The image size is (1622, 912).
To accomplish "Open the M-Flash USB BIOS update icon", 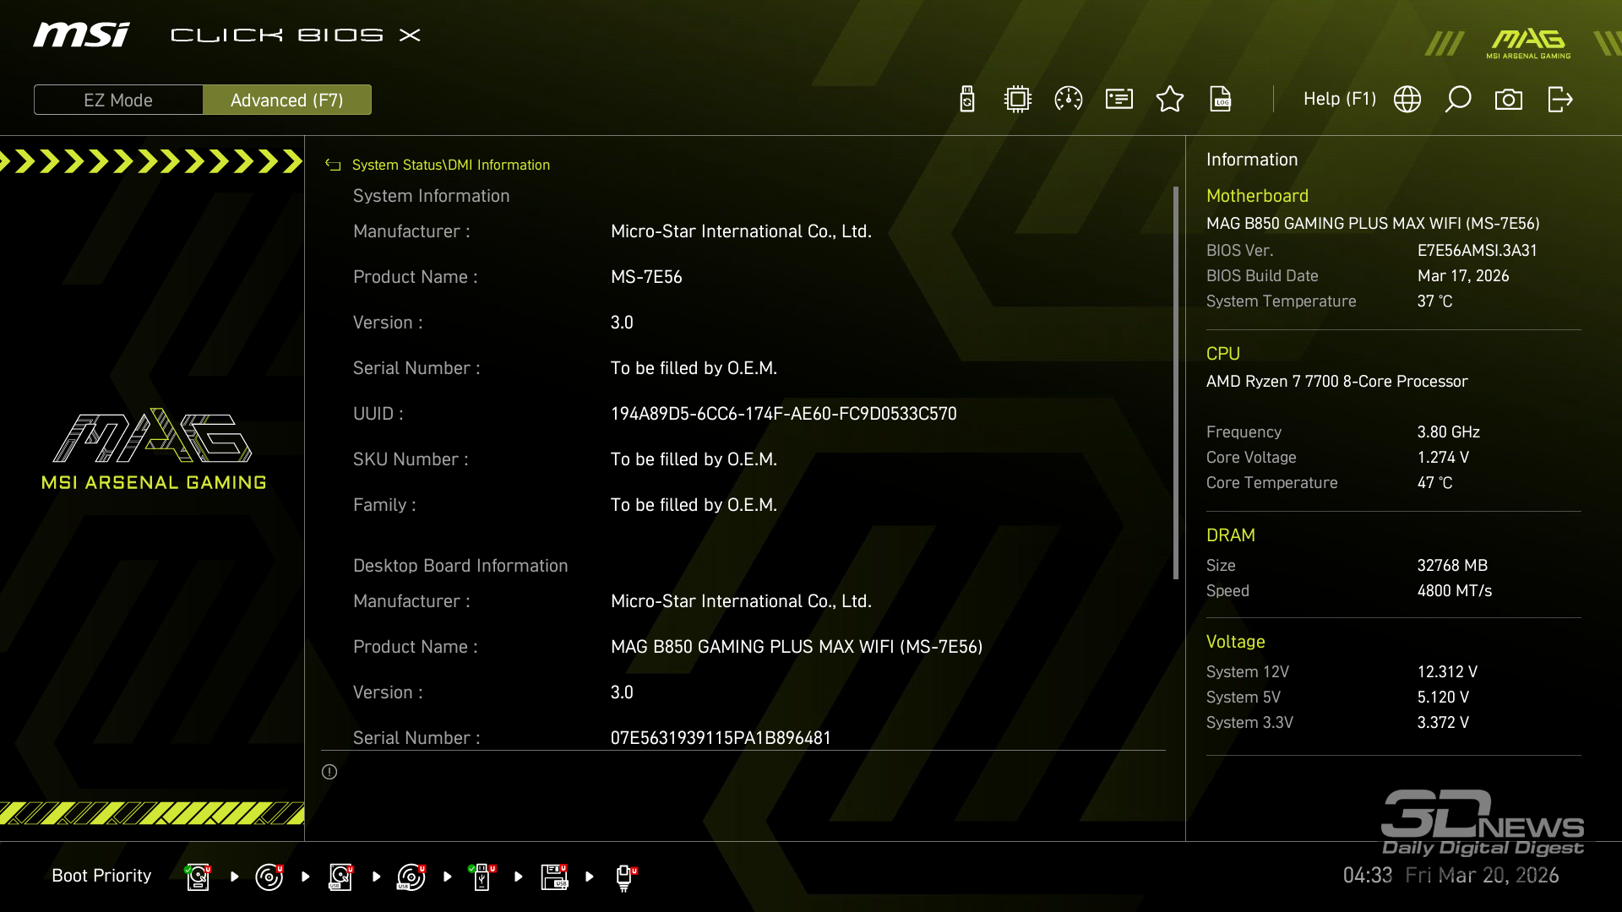I will (x=967, y=100).
